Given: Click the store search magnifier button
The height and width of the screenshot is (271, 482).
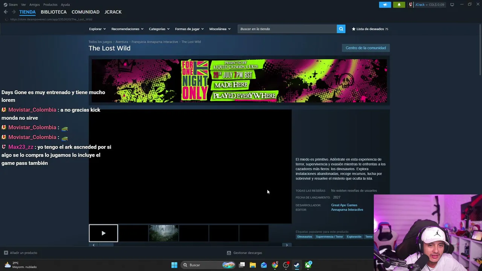Looking at the screenshot, I should tap(341, 29).
